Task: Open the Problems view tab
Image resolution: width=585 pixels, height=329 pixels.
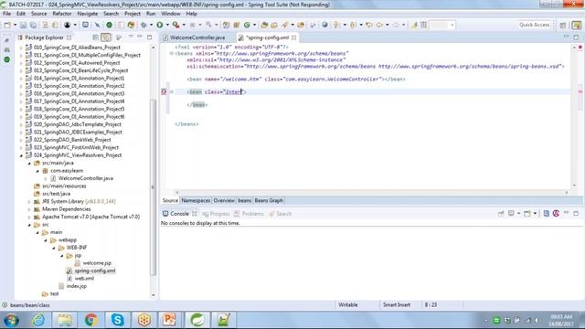Action: (x=249, y=214)
